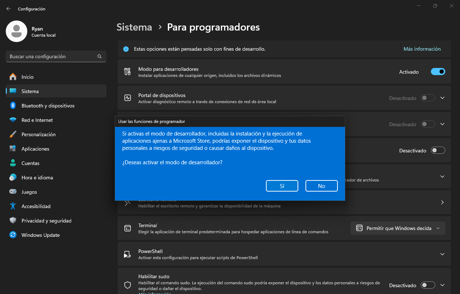Click the Para programadores page heading
The image size is (460, 294).
pyautogui.click(x=213, y=27)
